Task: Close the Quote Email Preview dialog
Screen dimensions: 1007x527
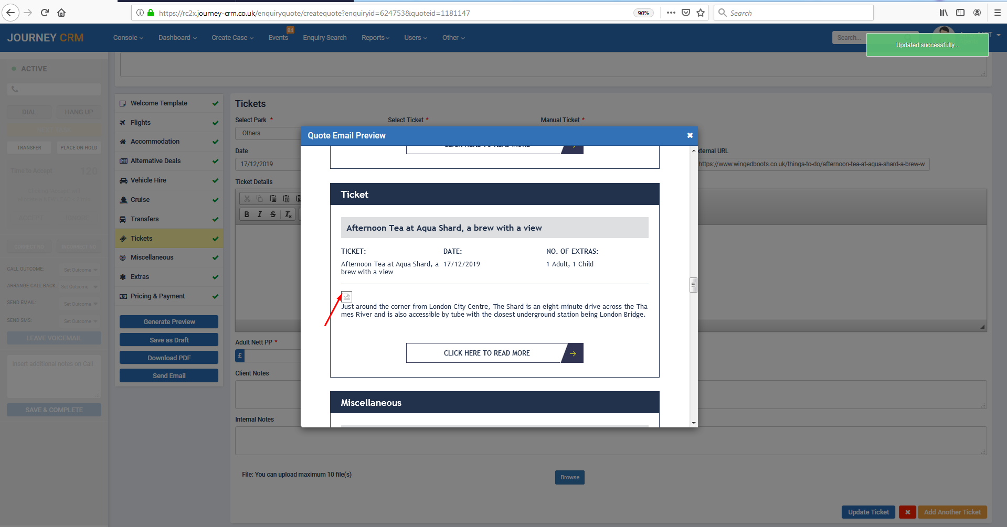Action: pyautogui.click(x=690, y=135)
